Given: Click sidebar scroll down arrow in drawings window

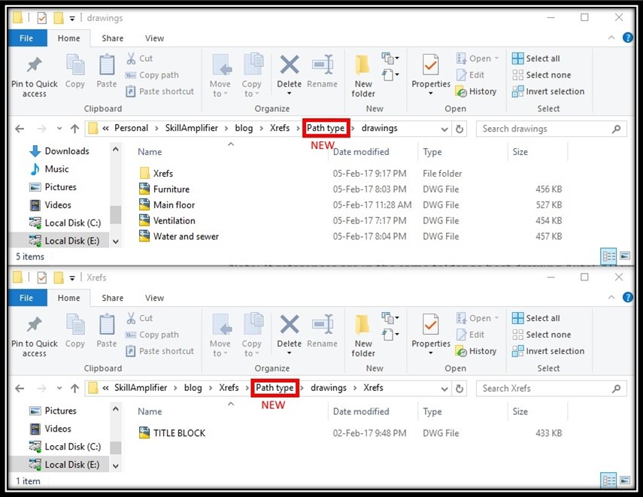Looking at the screenshot, I should pyautogui.click(x=116, y=241).
